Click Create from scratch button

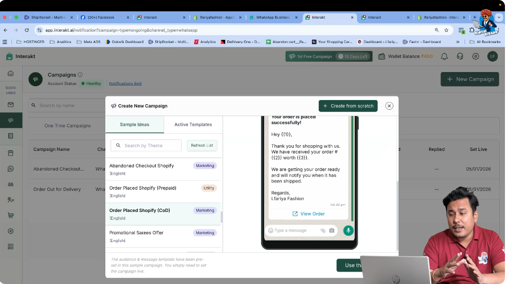click(348, 106)
